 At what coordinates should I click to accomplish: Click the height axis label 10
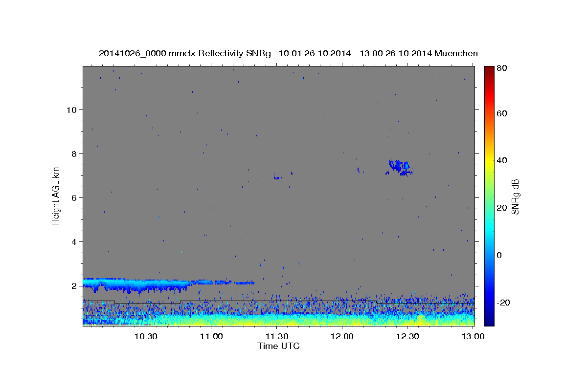(72, 109)
